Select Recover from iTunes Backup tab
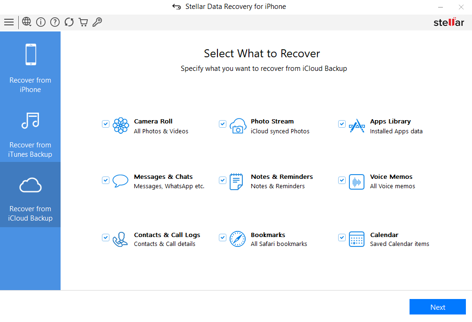 pyautogui.click(x=31, y=133)
